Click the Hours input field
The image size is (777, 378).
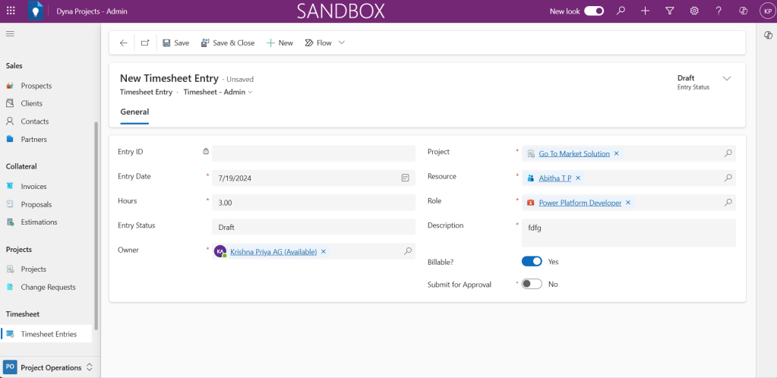313,203
